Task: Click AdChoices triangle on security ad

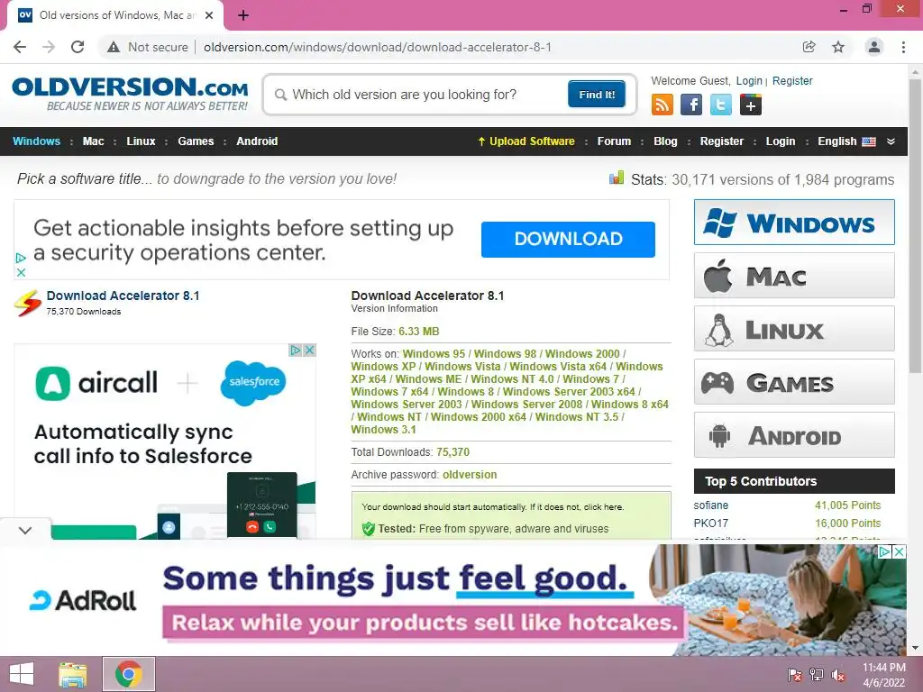Action: click(22, 258)
